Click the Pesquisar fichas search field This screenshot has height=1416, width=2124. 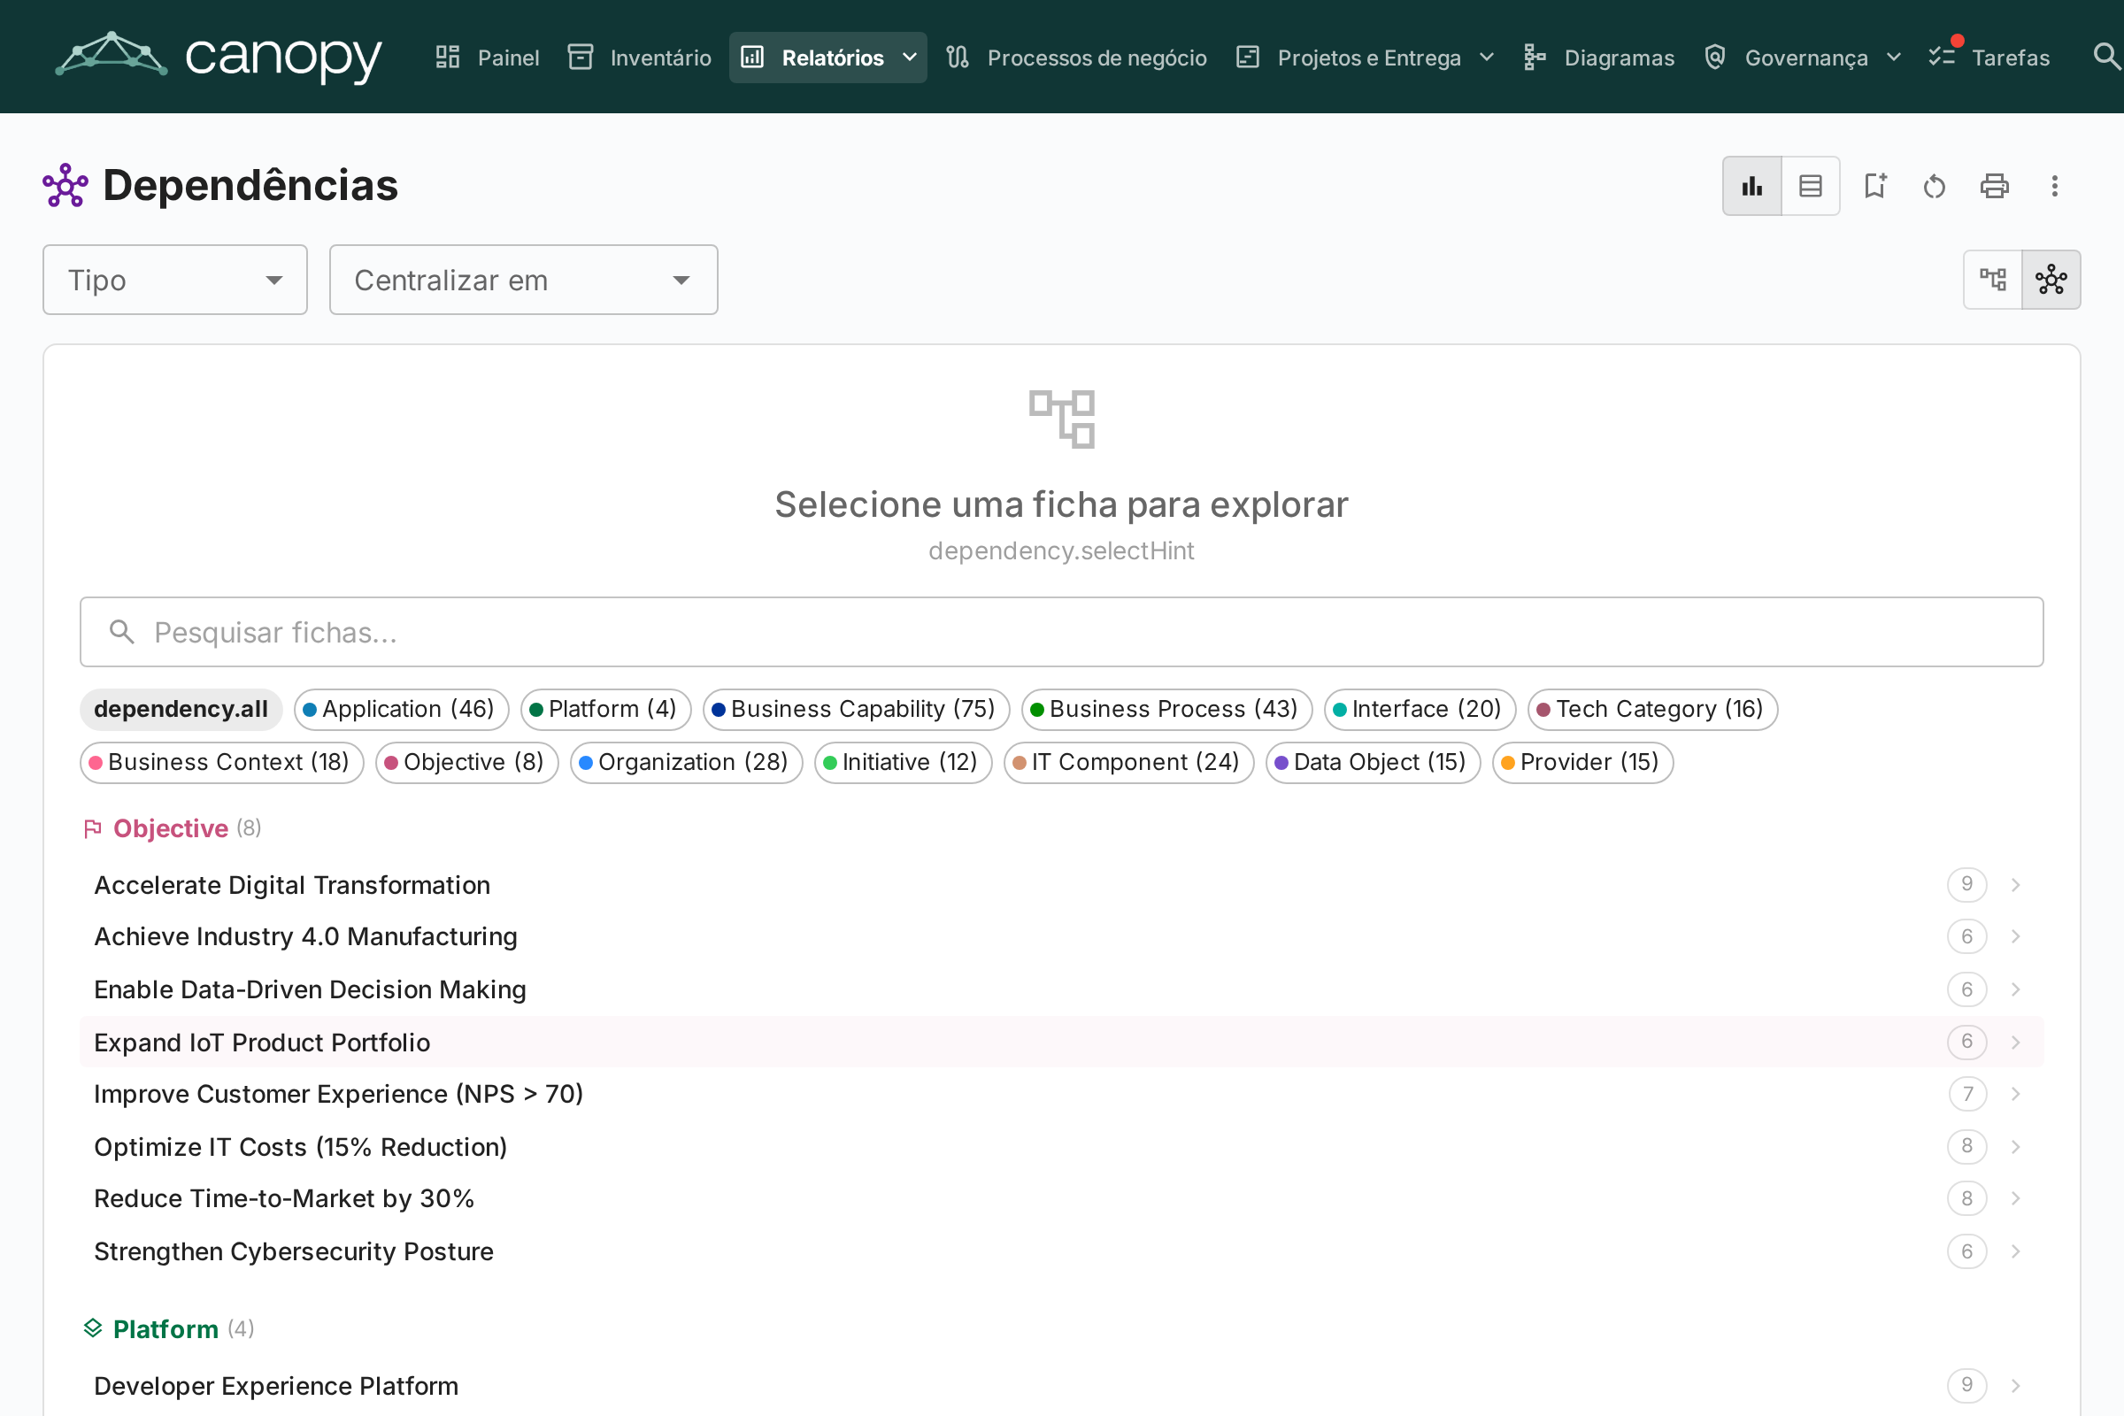point(1062,632)
